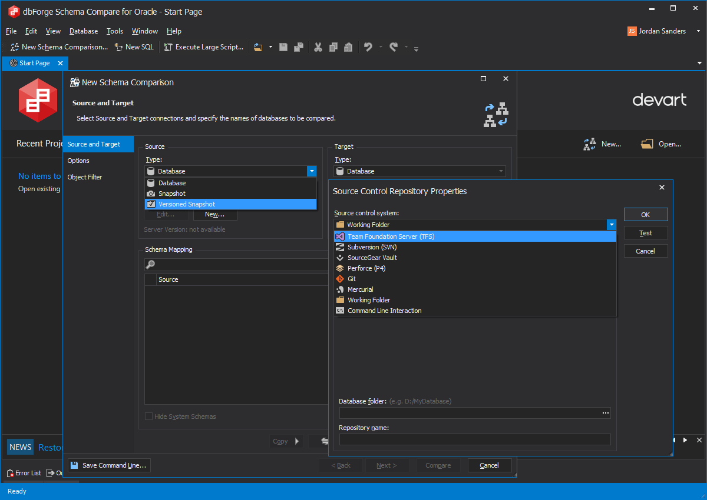Image resolution: width=707 pixels, height=500 pixels.
Task: Switch to the Options page in sidebar
Action: coord(78,161)
